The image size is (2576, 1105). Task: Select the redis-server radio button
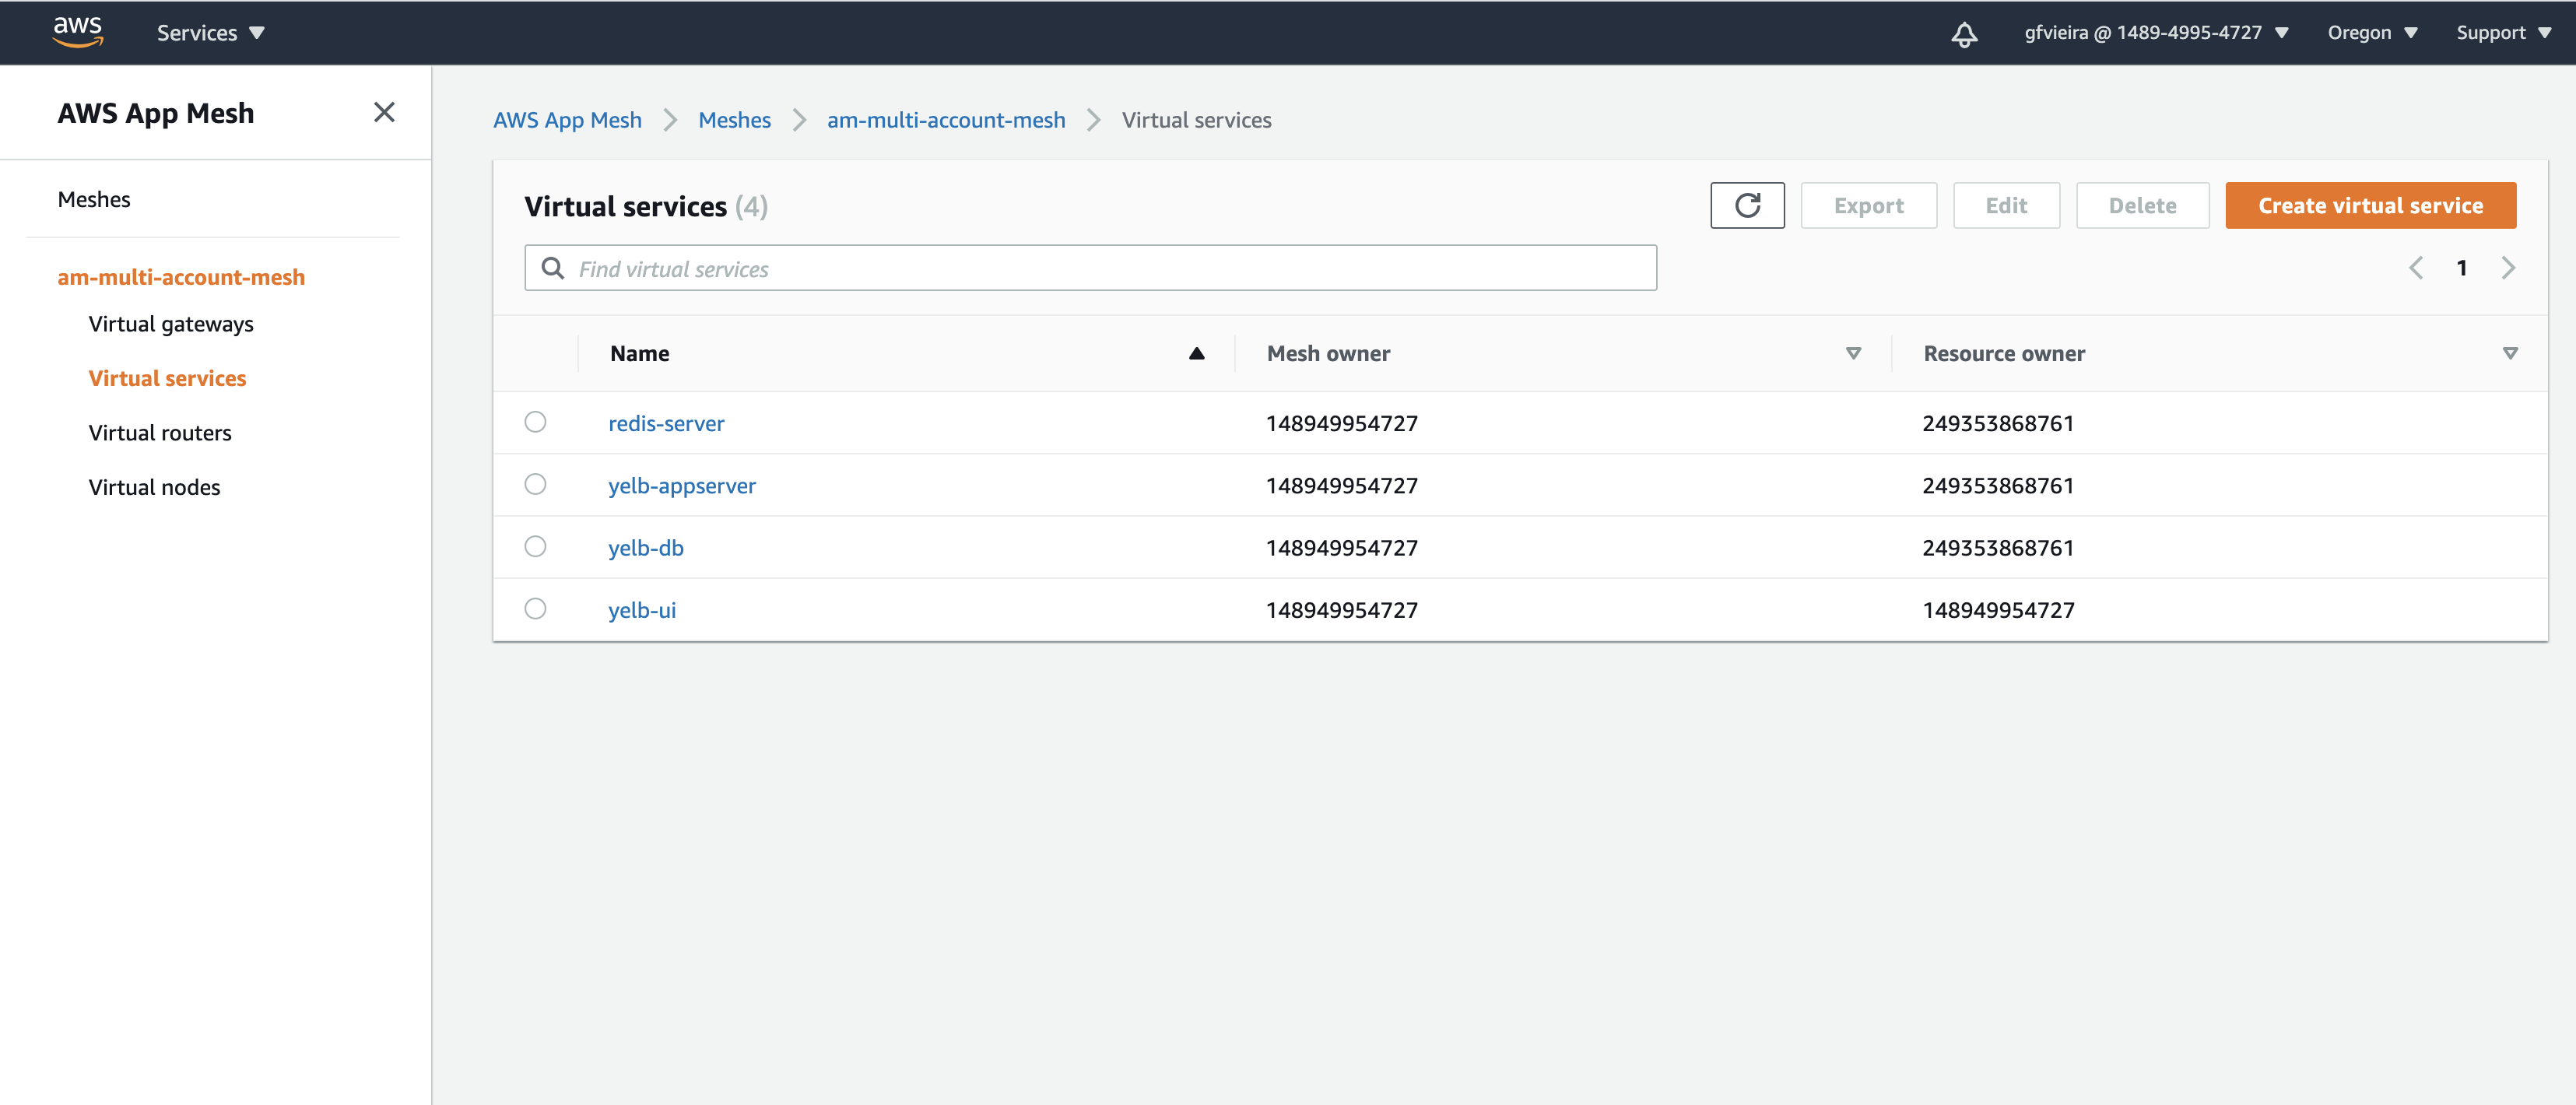click(x=535, y=422)
